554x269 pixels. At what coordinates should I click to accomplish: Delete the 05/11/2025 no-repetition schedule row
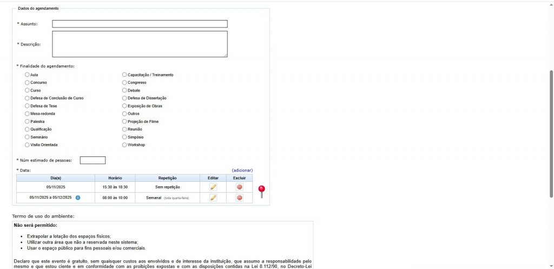(x=240, y=187)
